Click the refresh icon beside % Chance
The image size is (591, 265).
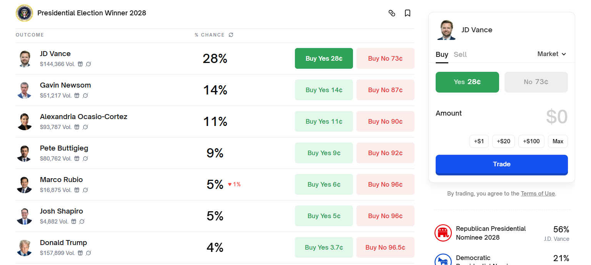point(231,35)
